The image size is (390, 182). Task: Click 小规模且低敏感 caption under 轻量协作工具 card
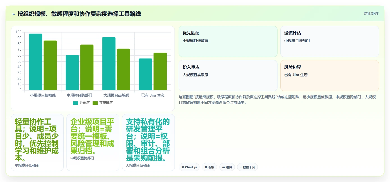27,165
